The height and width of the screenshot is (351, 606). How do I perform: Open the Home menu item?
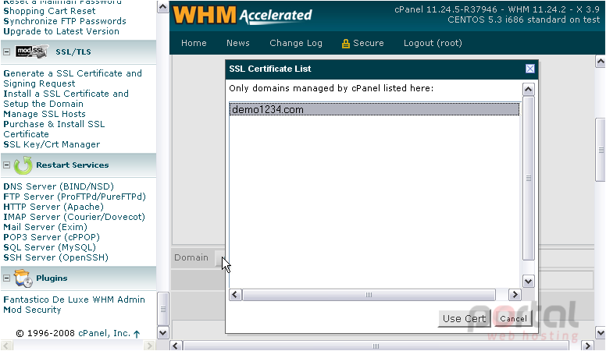[194, 43]
